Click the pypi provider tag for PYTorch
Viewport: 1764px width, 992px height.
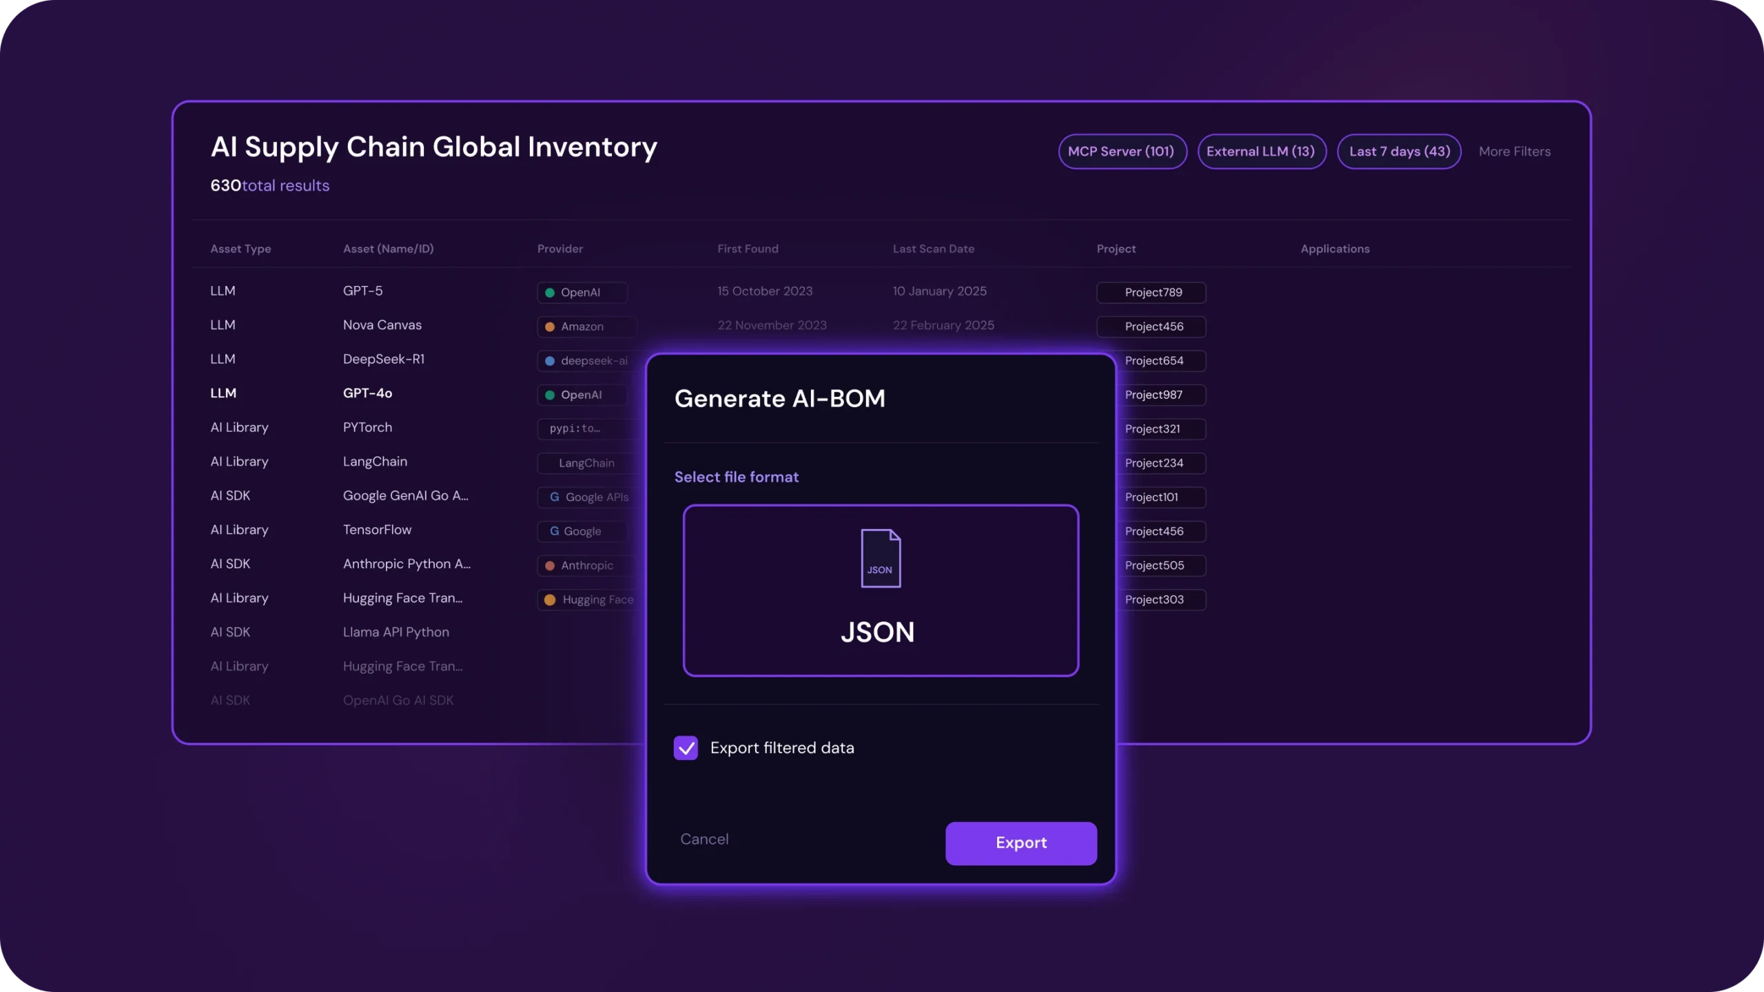589,428
